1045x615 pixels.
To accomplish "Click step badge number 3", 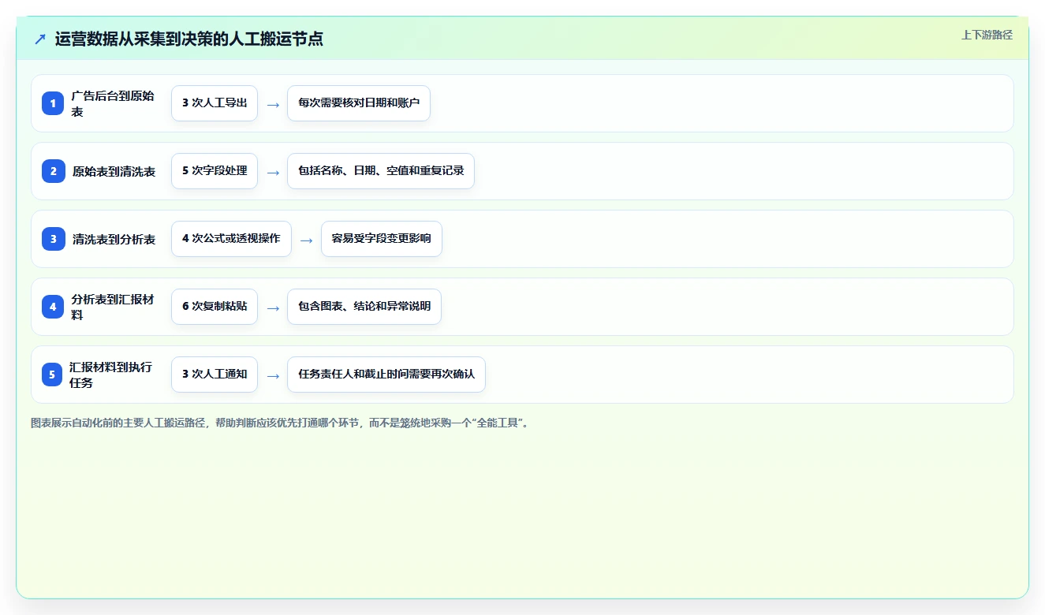I will click(x=53, y=239).
